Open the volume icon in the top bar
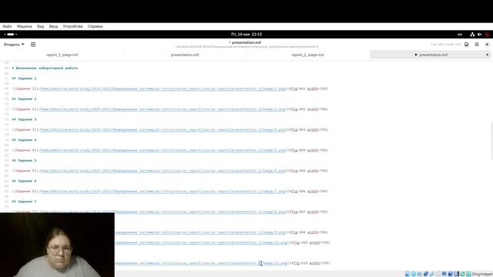This screenshot has width=493, height=277. pyautogui.click(x=479, y=34)
